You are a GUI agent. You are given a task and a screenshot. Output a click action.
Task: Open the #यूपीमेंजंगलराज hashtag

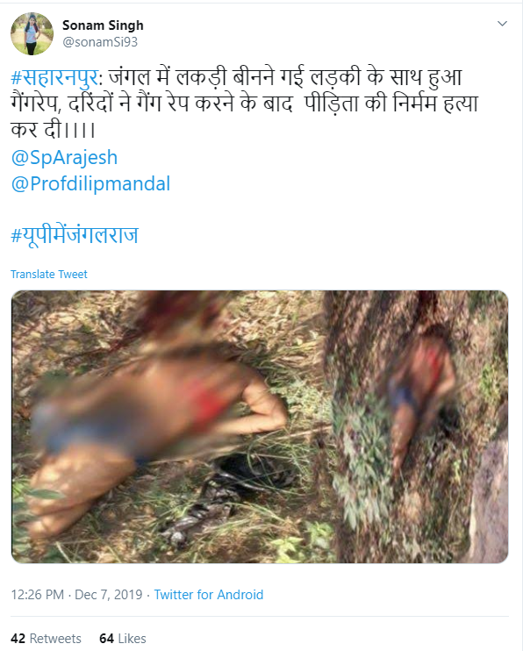[x=75, y=235]
